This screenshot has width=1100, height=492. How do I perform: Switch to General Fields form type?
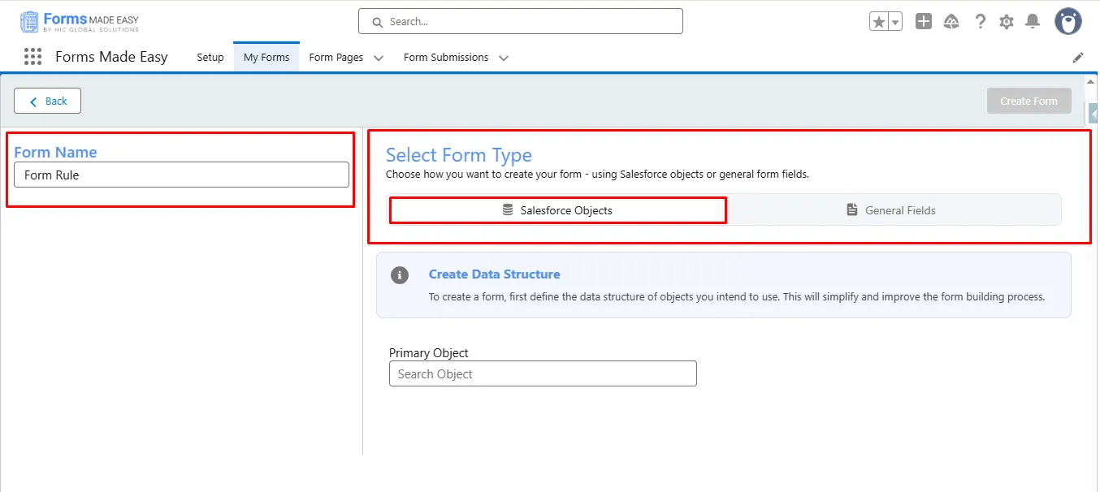[x=891, y=210]
